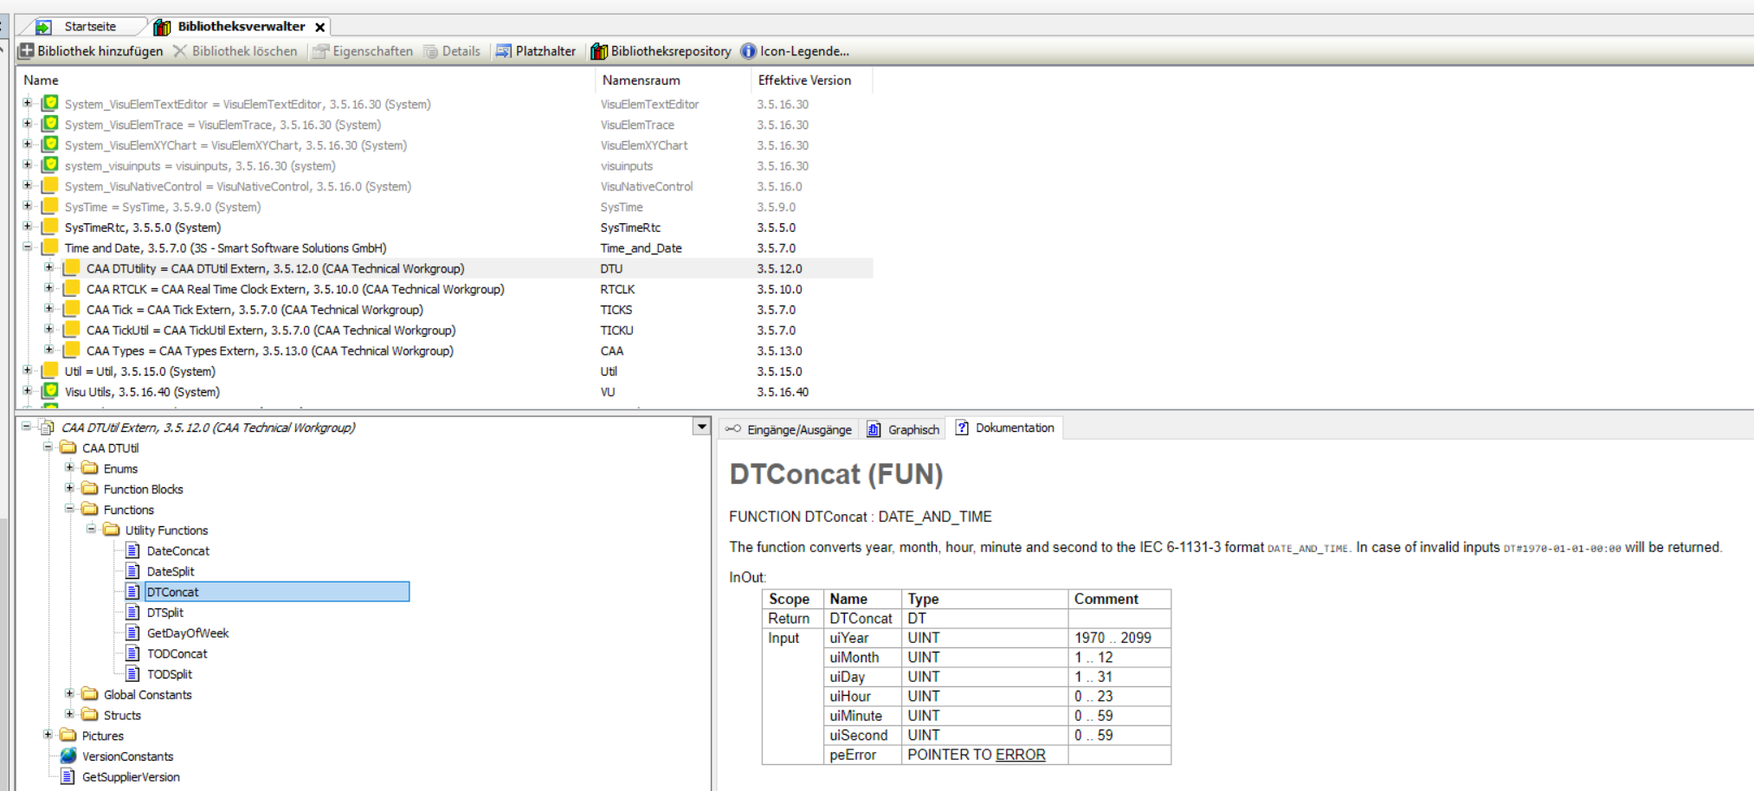Expand the CAA DTUtility sub-library

(x=49, y=267)
